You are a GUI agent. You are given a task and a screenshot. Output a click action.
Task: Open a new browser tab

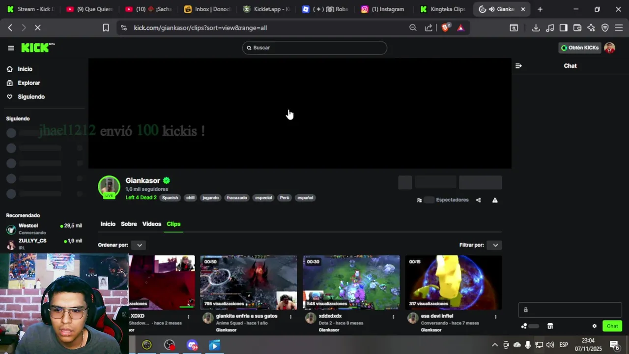tap(540, 9)
